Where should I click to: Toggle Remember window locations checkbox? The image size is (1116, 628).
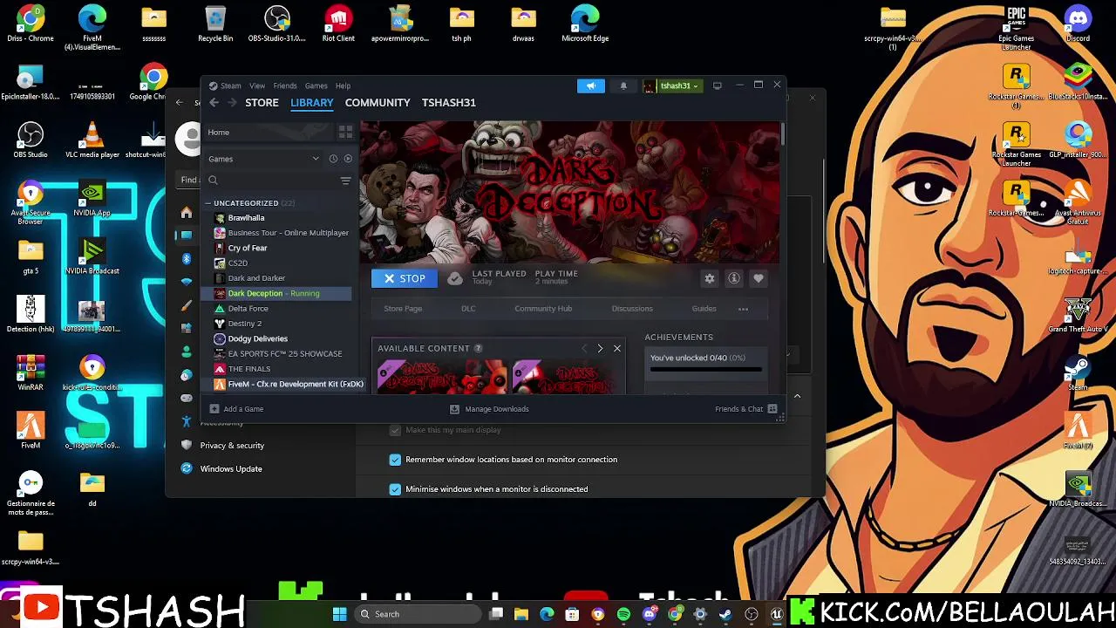[395, 460]
